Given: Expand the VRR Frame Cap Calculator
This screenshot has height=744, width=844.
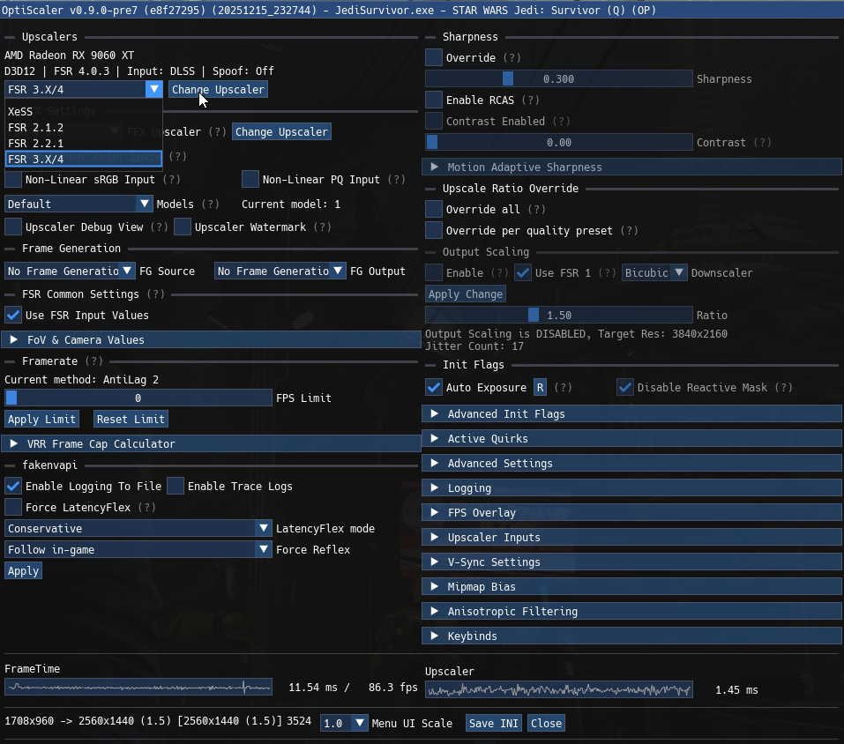Looking at the screenshot, I should point(212,443).
